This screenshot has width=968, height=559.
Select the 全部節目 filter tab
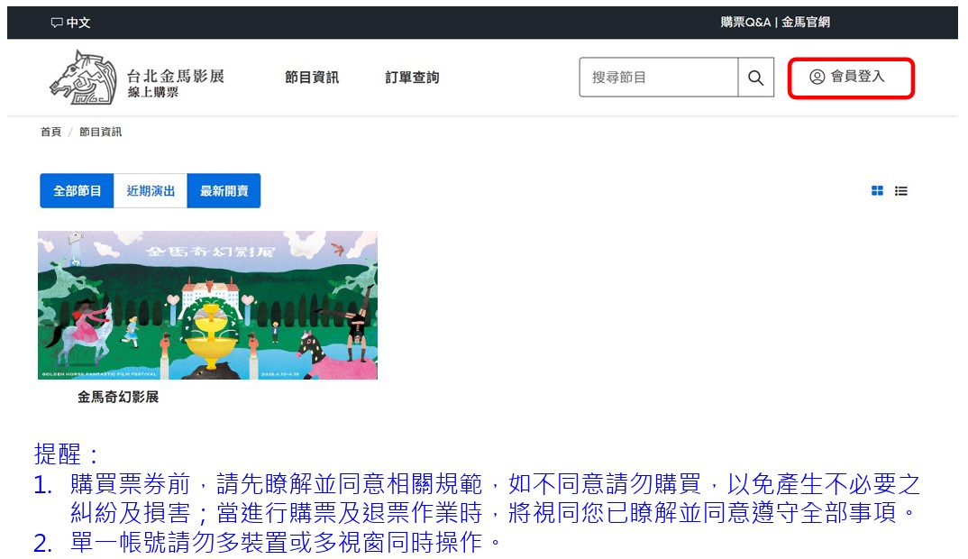(x=77, y=191)
